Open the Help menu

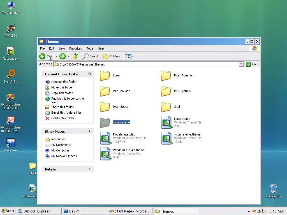pos(101,48)
